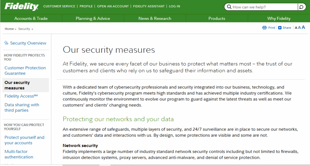This screenshot has height=166, width=310.
Task: Open Fidelity Access page
Action: pyautogui.click(x=21, y=96)
